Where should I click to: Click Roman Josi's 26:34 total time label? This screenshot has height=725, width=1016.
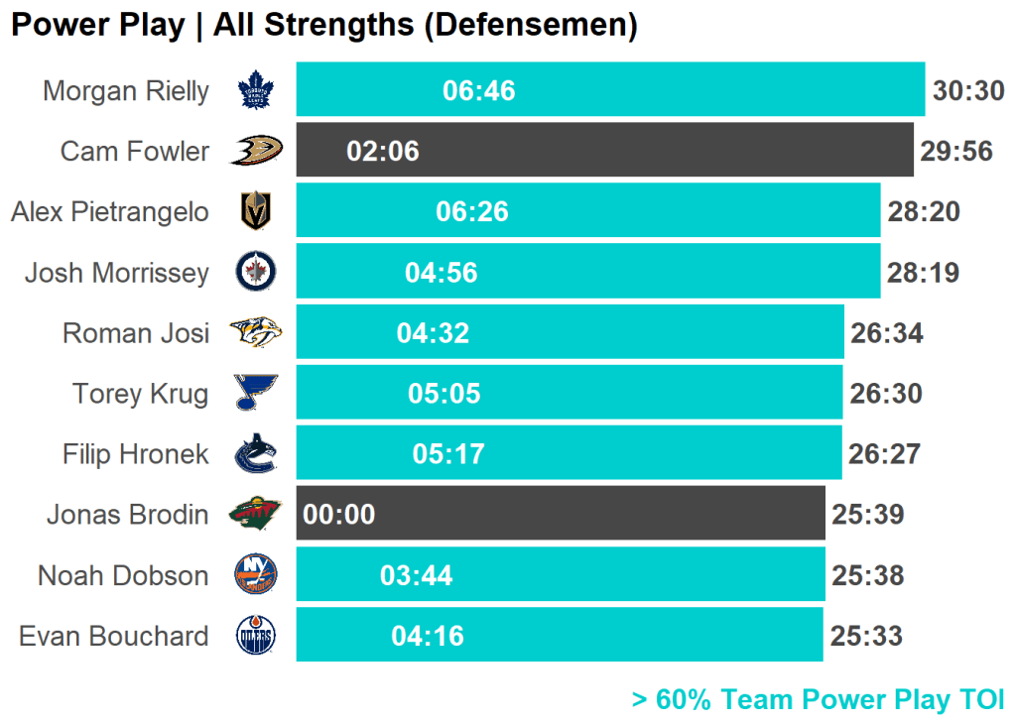pos(886,333)
